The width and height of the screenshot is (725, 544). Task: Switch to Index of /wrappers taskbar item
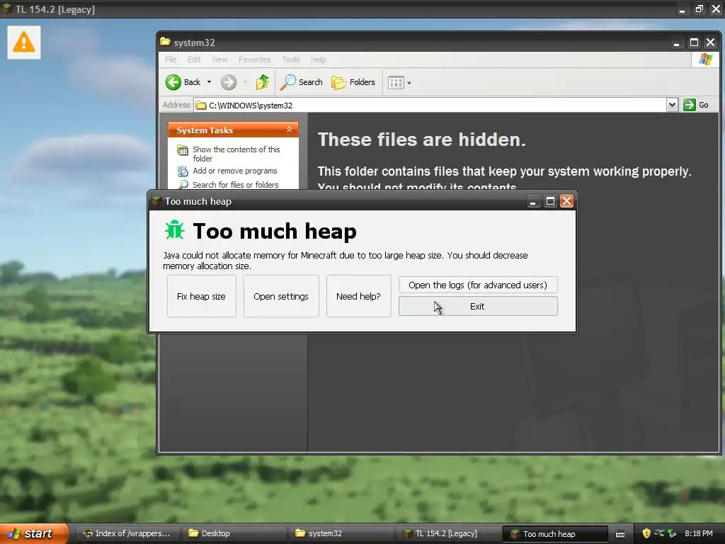point(126,533)
